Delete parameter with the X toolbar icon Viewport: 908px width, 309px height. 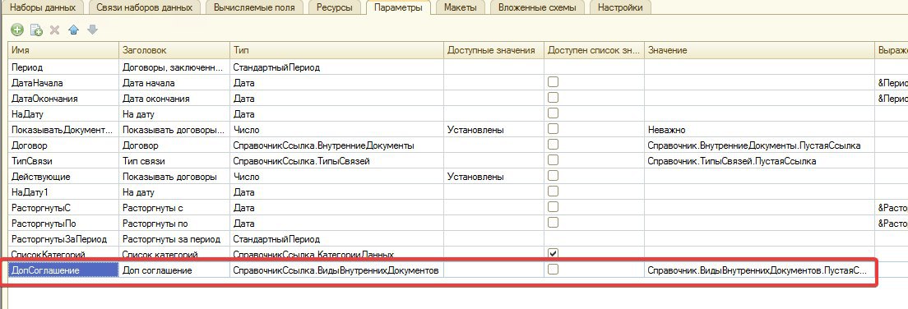pyautogui.click(x=55, y=30)
